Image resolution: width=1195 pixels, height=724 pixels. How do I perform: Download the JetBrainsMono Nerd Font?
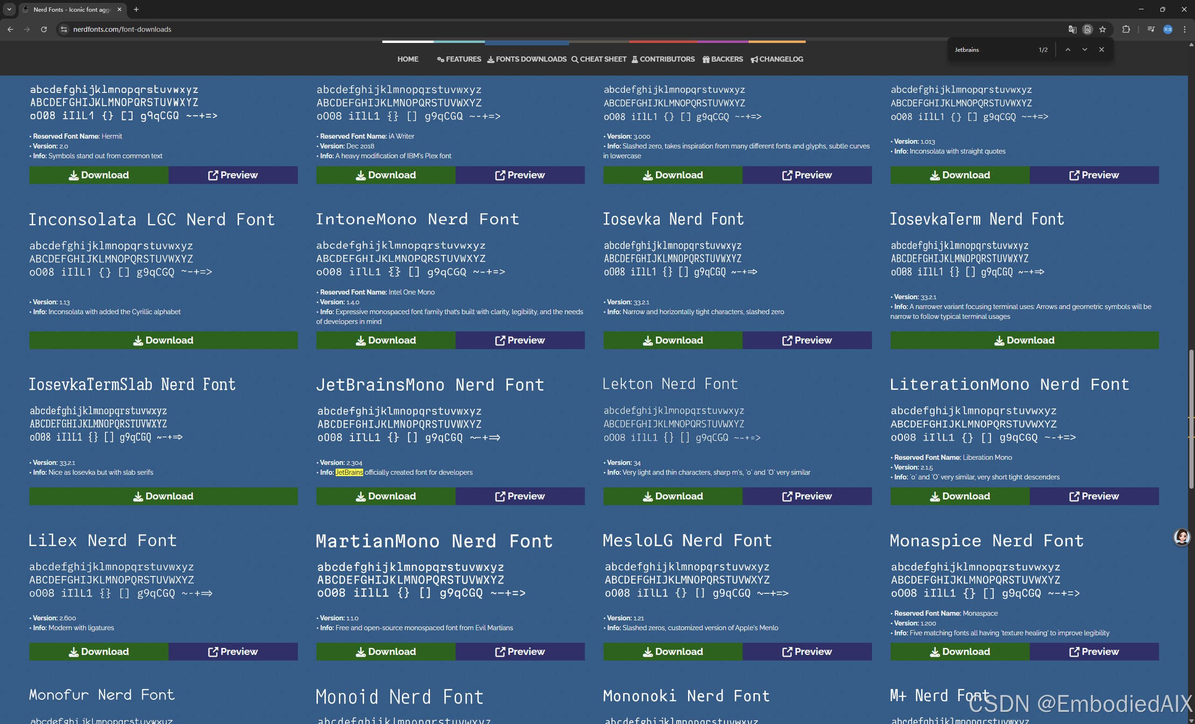click(386, 496)
